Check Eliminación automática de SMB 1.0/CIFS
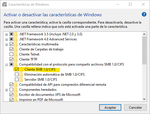The height and width of the screenshot is (114, 150). point(17,75)
